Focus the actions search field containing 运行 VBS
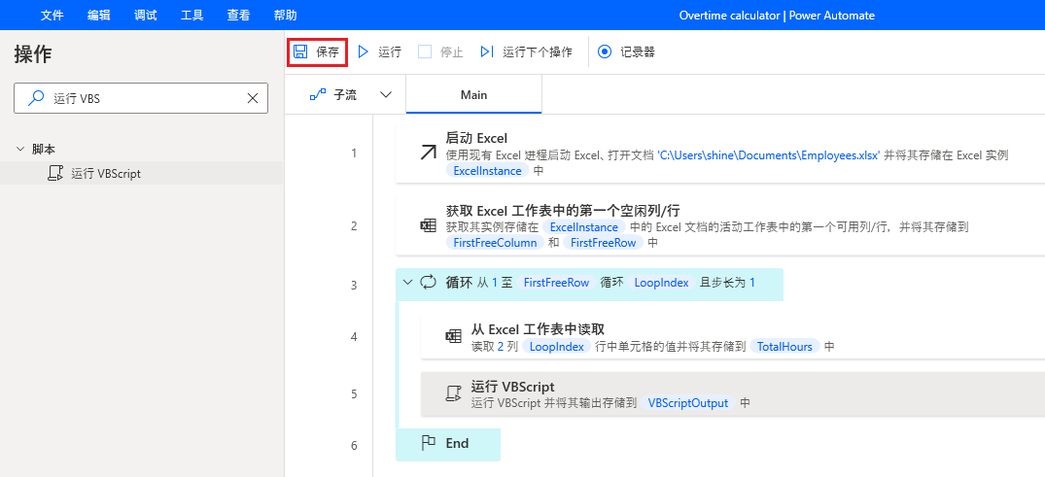Viewport: 1045px width, 477px height. pos(141,98)
